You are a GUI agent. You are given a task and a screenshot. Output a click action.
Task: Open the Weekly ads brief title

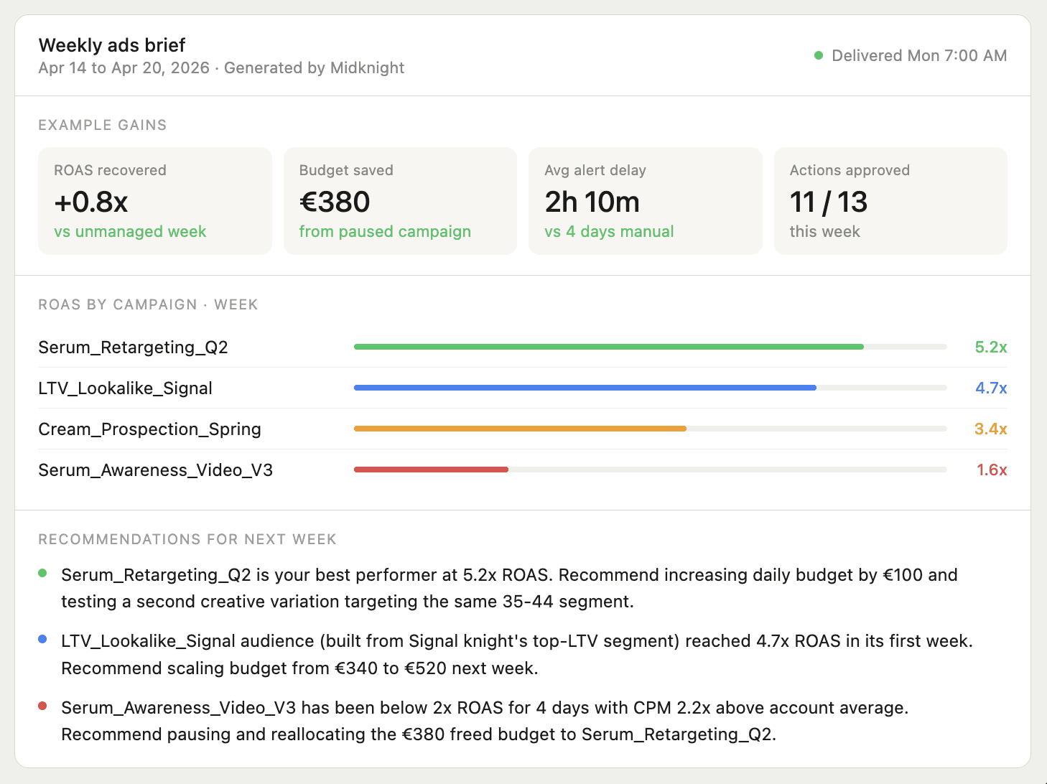tap(112, 45)
